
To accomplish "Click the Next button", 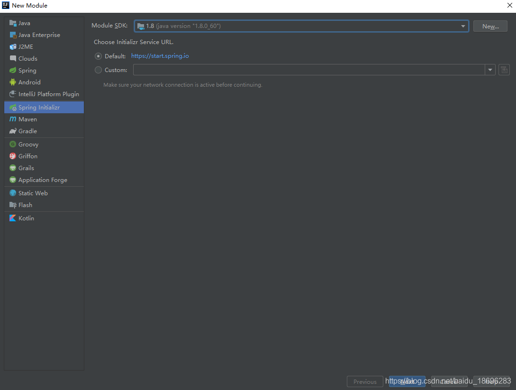I will coord(407,382).
